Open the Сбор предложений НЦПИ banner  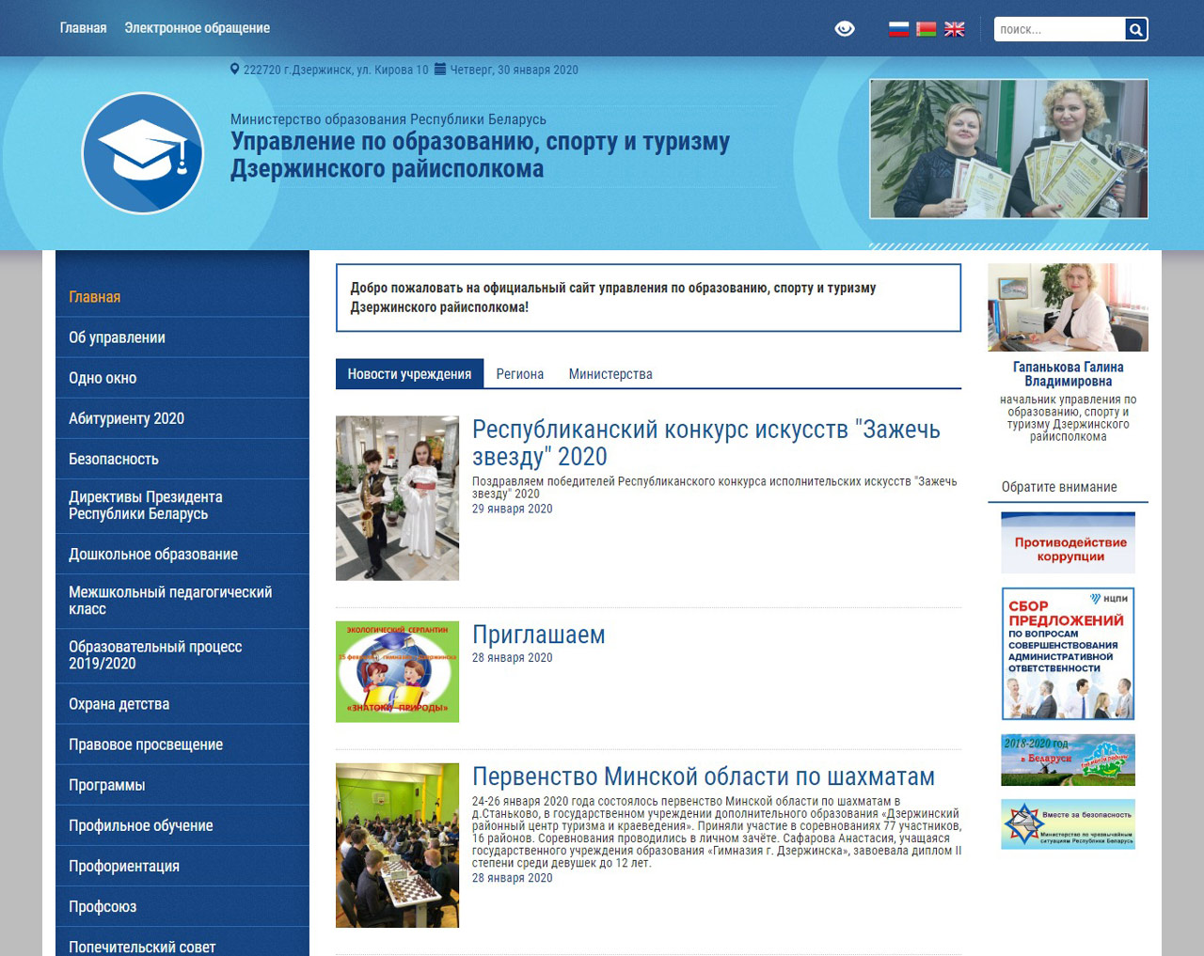1068,654
